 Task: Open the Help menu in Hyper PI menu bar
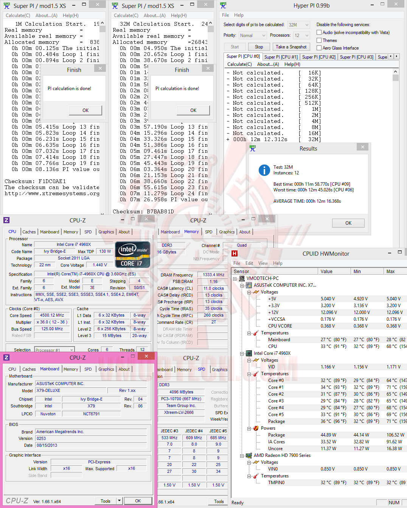pyautogui.click(x=239, y=15)
